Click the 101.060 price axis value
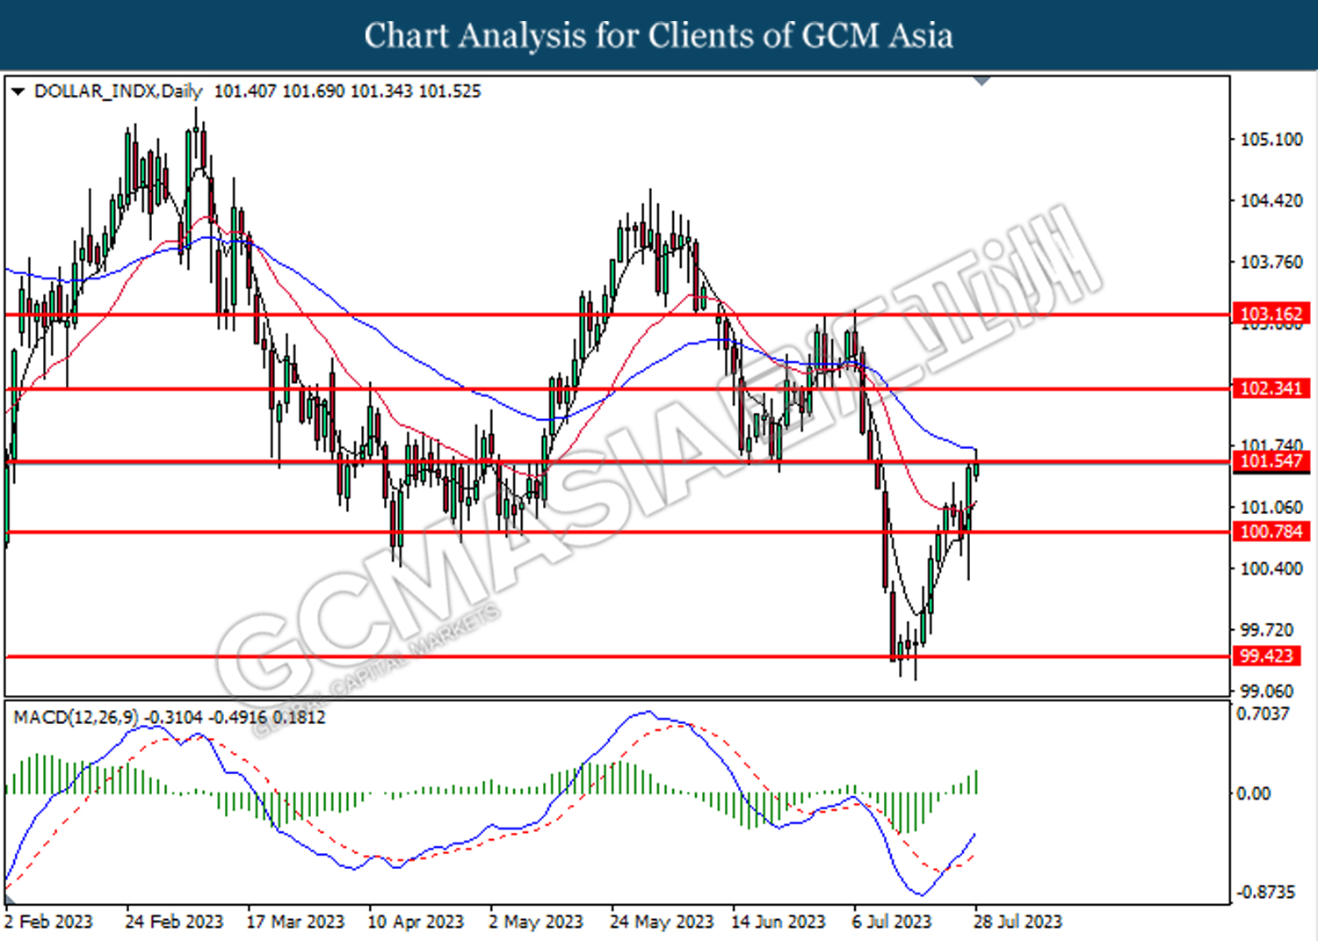This screenshot has width=1318, height=941. 1271,507
